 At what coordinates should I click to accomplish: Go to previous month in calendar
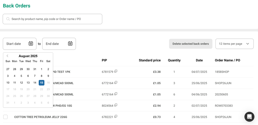point(7,56)
